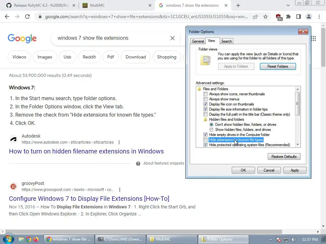Check Always show icons, never thumbnails
The image size is (326, 244).
tap(205, 94)
